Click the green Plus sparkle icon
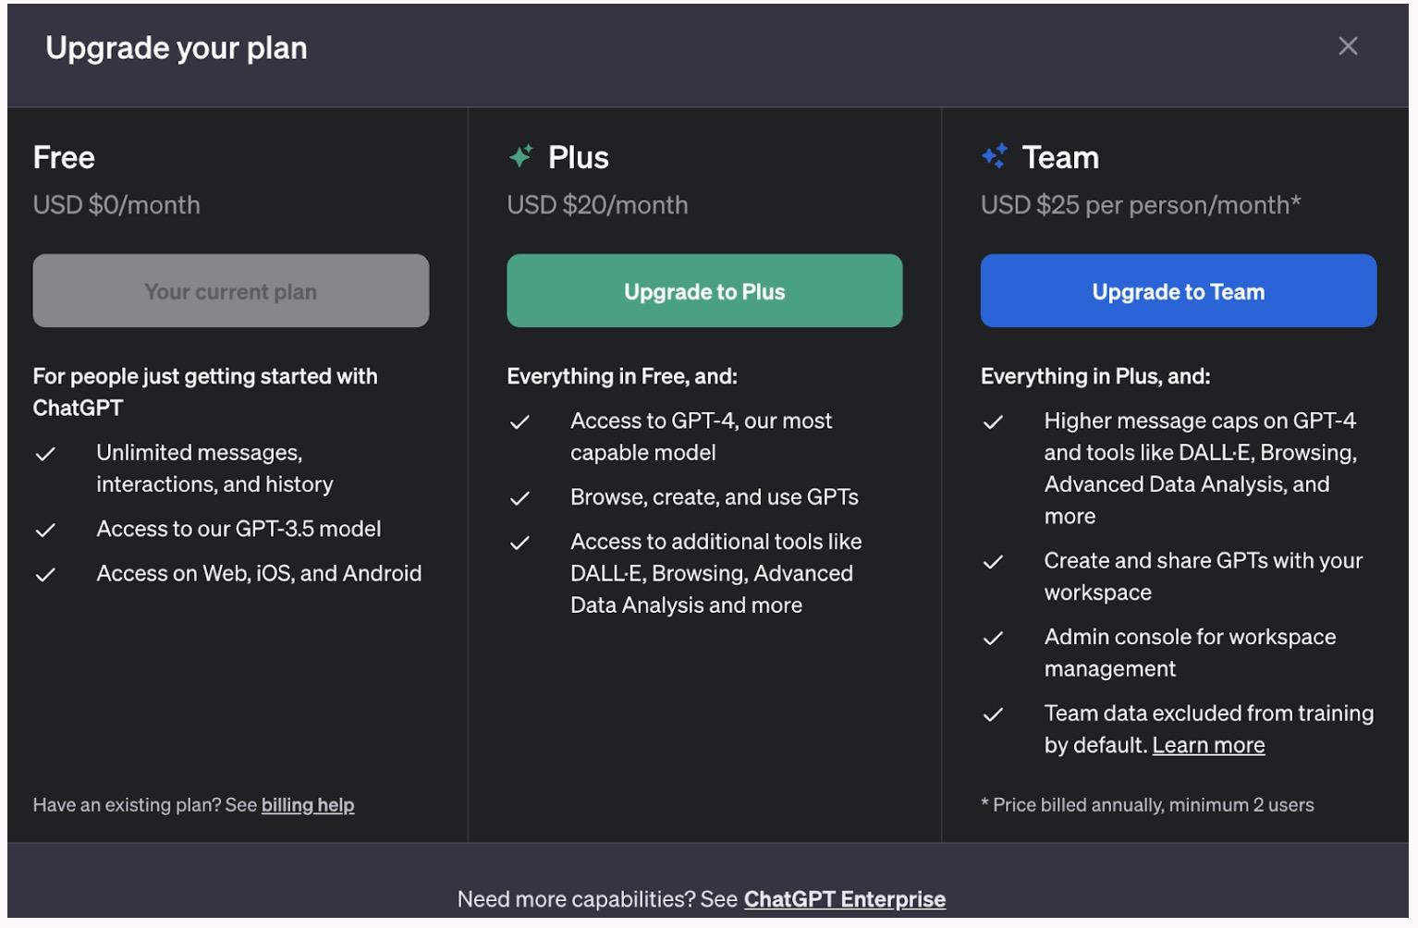1418x928 pixels. (521, 156)
